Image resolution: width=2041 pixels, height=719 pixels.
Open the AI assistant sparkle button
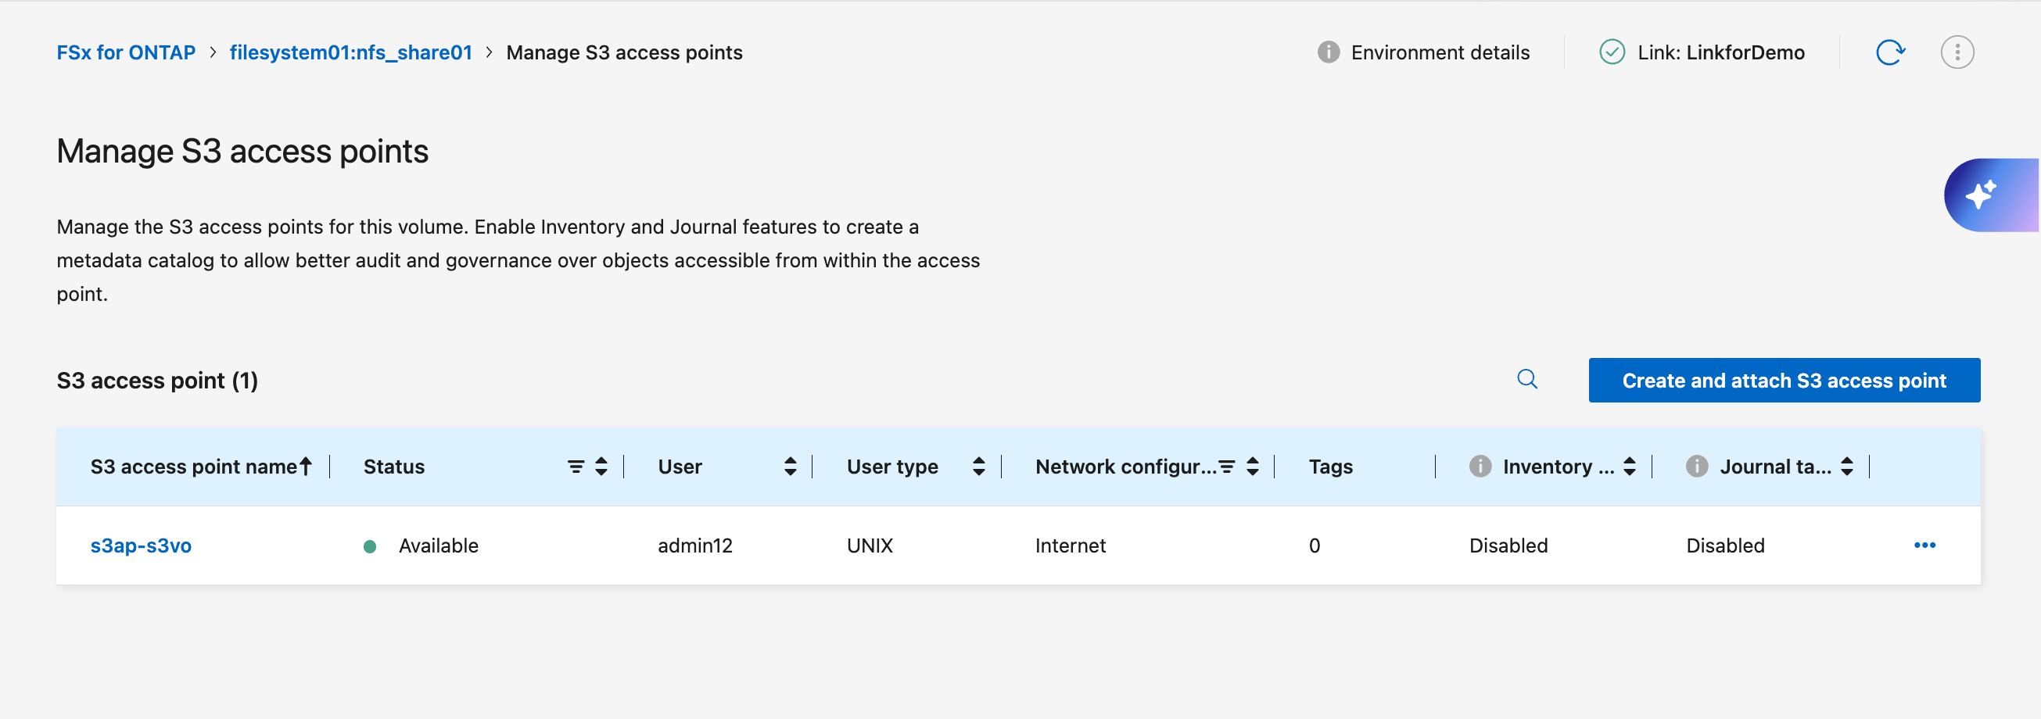click(x=1990, y=195)
